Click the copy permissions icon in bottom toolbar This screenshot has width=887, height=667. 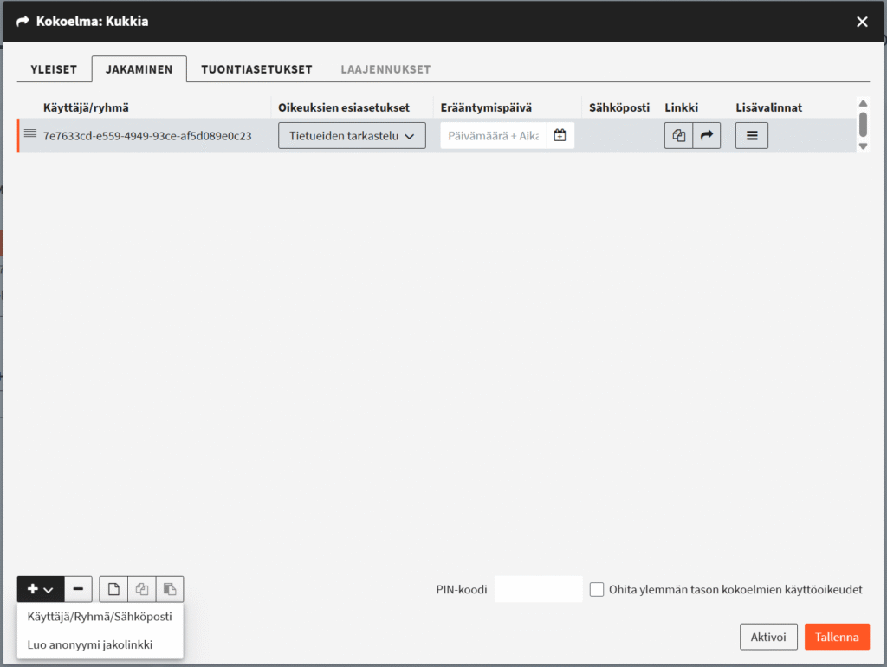coord(142,589)
